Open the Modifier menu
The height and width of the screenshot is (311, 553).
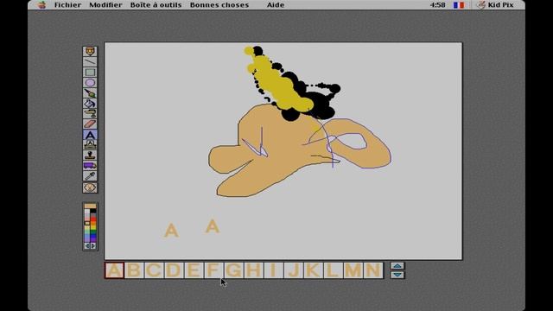point(105,5)
